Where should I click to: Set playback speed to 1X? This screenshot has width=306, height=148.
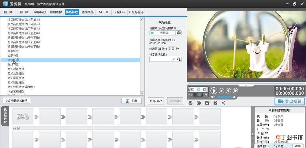coord(198,89)
